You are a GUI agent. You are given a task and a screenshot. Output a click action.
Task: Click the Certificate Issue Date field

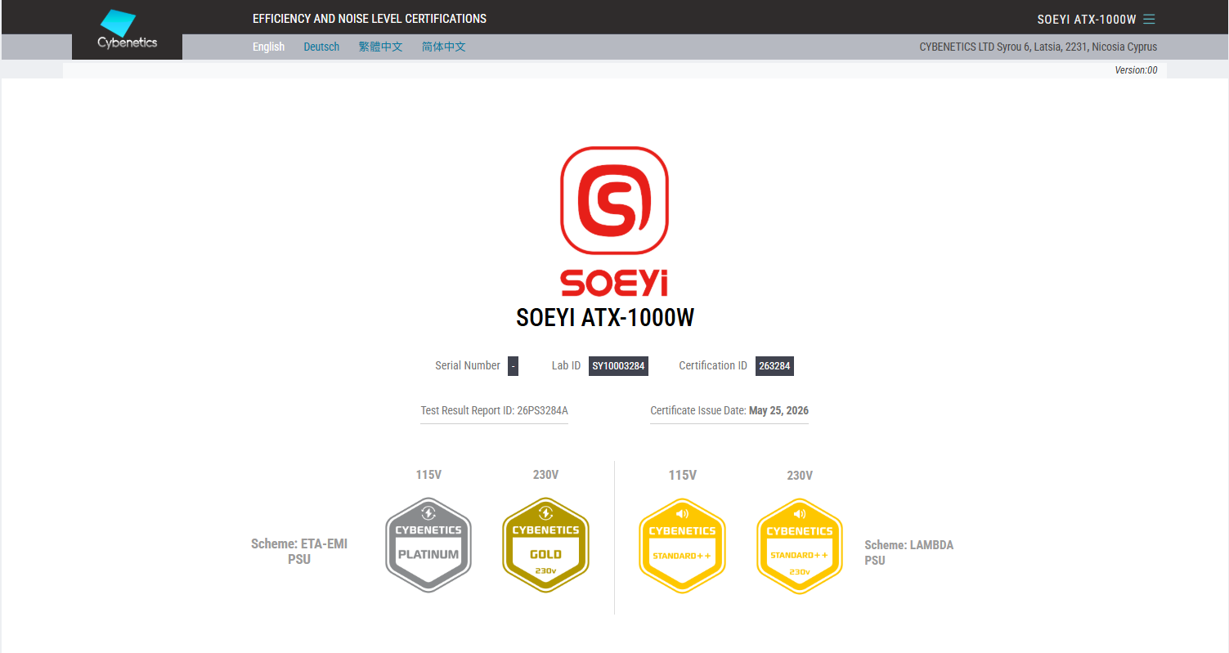pos(729,410)
